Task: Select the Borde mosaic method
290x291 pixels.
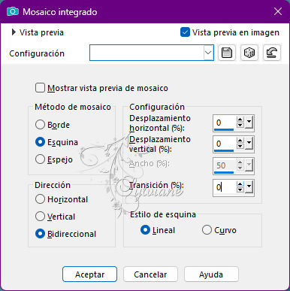Action: point(40,125)
